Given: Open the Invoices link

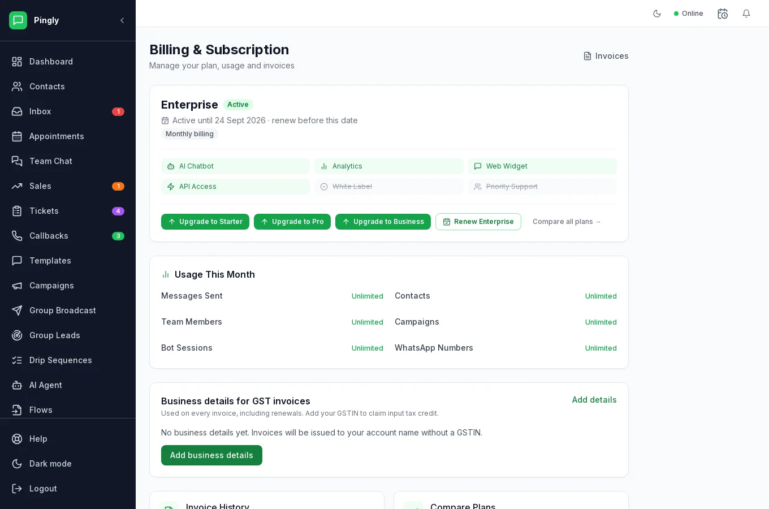Looking at the screenshot, I should tap(606, 56).
